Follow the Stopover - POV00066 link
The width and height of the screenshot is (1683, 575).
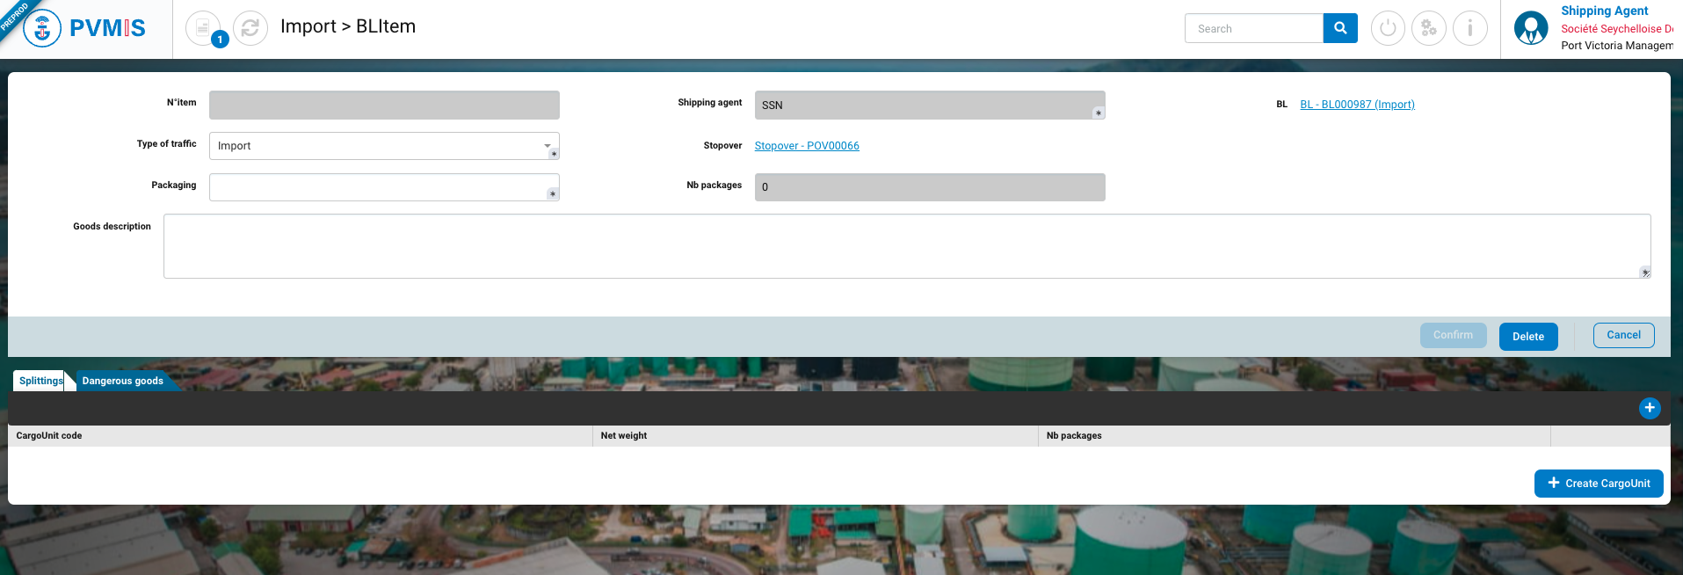807,146
